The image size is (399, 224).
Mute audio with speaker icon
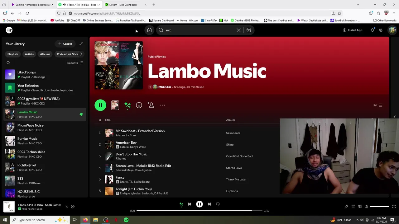pos(366,207)
